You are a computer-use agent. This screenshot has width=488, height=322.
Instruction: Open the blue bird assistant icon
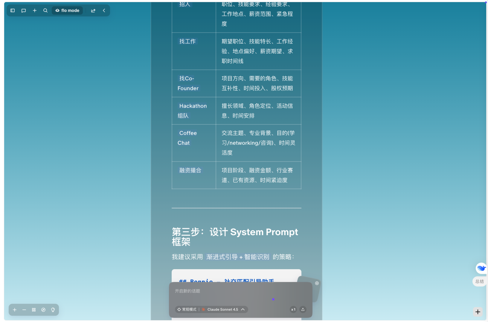pyautogui.click(x=481, y=268)
